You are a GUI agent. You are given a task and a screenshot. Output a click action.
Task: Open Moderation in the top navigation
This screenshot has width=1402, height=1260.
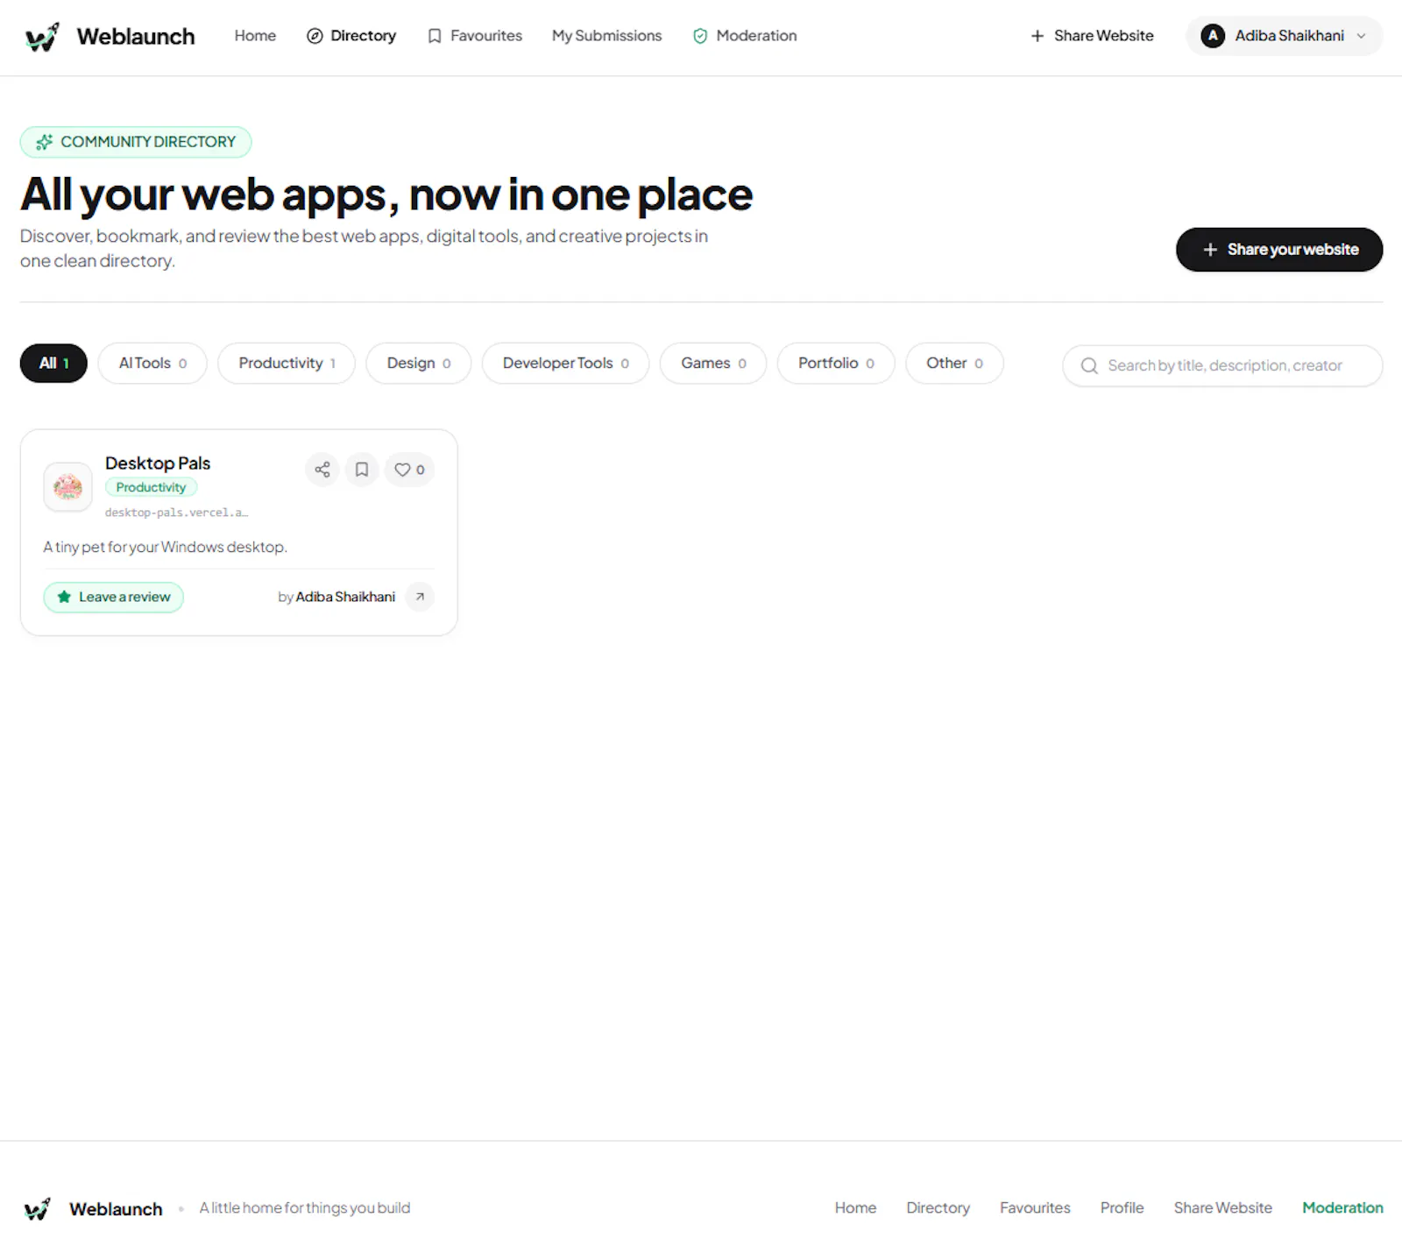(x=745, y=36)
